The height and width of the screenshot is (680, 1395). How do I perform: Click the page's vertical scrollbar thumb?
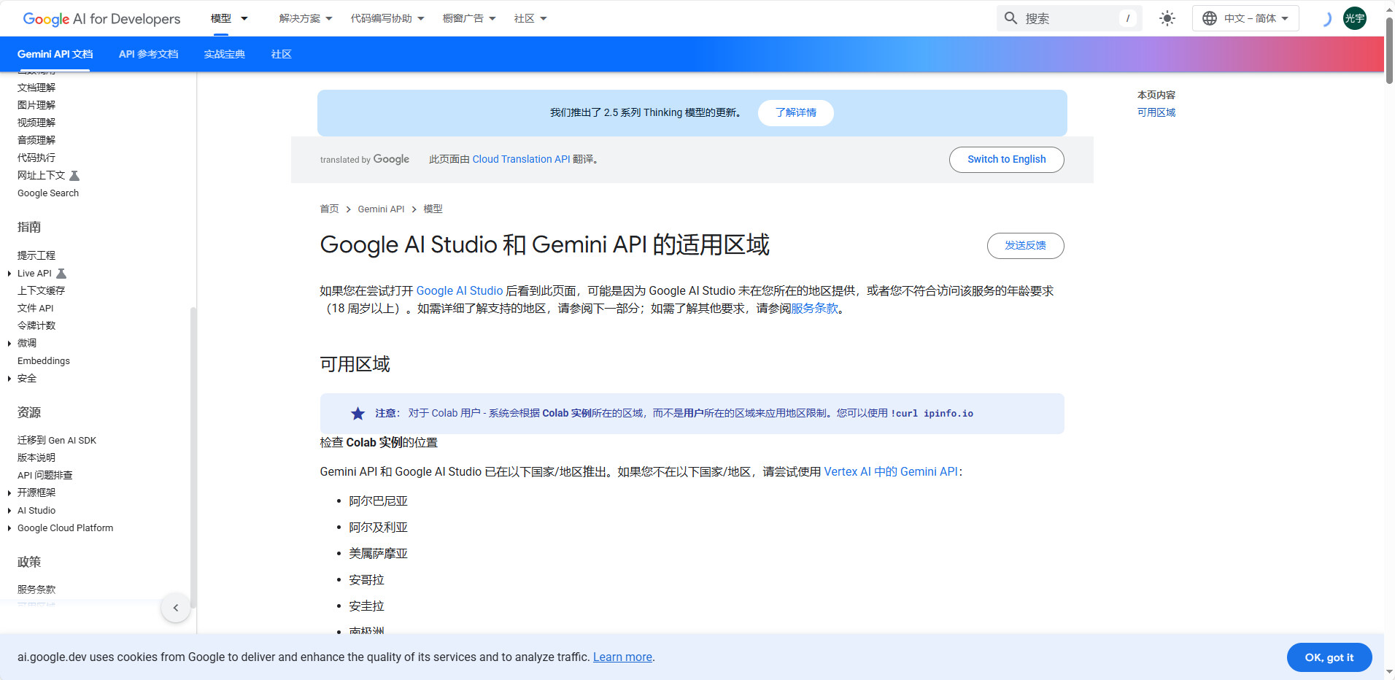coord(1389,51)
